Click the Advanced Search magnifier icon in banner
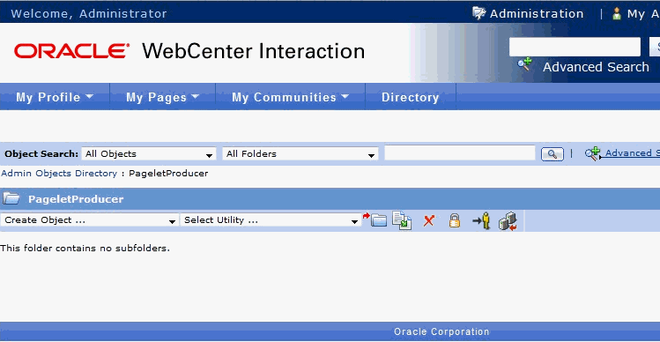This screenshot has height=342, width=660. (x=524, y=64)
